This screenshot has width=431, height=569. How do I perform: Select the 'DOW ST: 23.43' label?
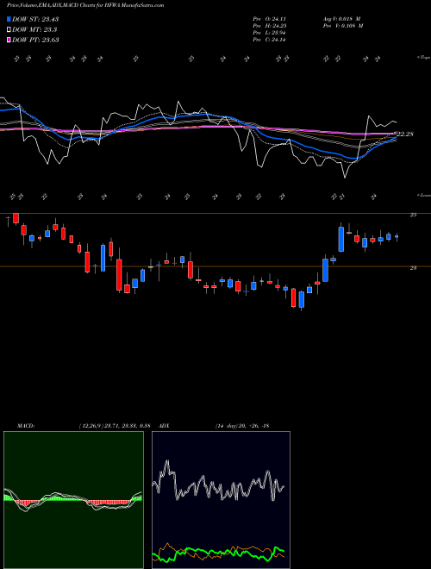35,19
